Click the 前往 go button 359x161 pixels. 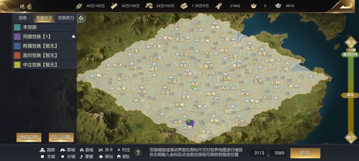click(305, 153)
